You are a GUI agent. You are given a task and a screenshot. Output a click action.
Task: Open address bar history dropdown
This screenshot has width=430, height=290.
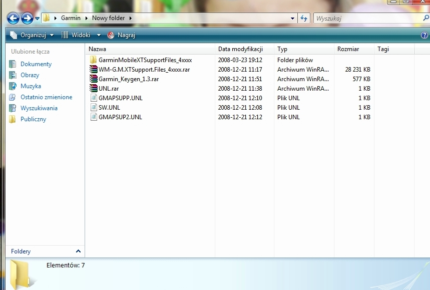[x=293, y=19]
